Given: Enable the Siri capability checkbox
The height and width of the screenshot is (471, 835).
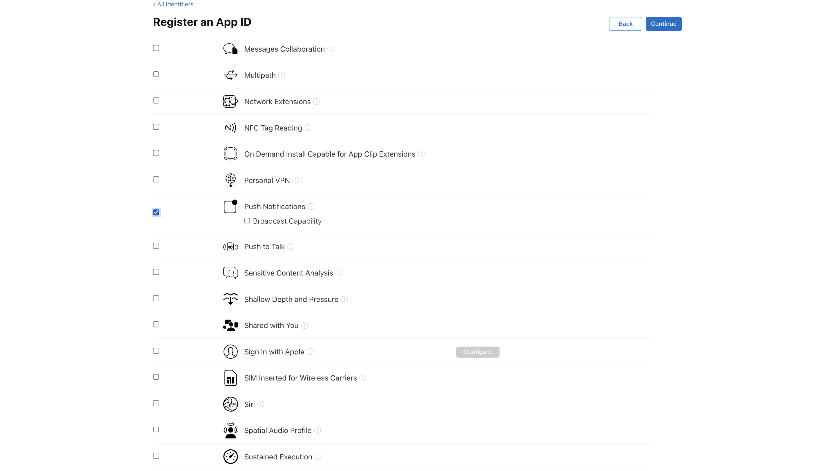Looking at the screenshot, I should [156, 403].
